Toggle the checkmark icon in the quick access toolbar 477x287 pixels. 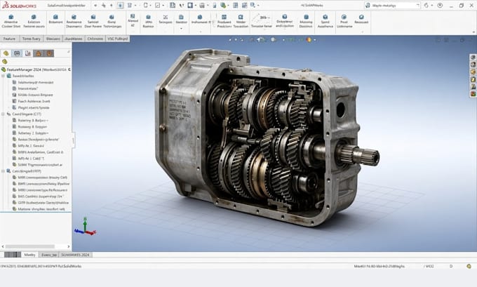(158, 5)
